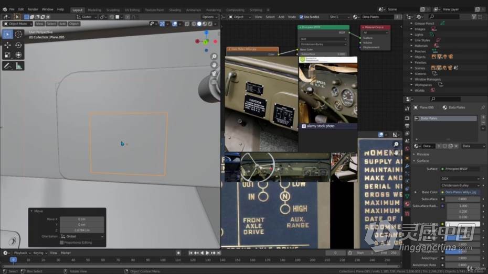Open the Render menu
Image resolution: width=488 pixels, height=274 pixels.
point(33,9)
